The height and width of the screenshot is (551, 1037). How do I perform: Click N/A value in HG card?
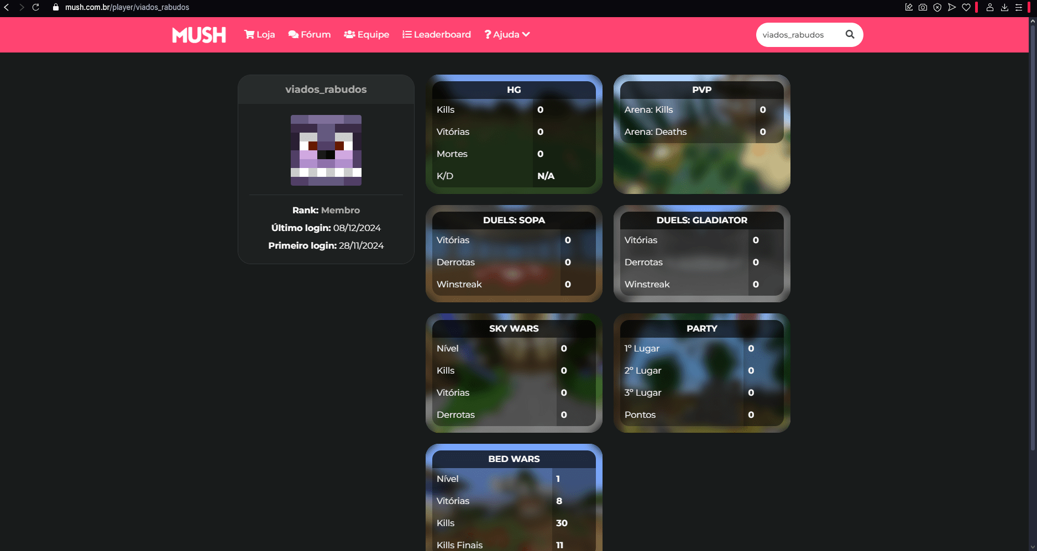point(546,176)
